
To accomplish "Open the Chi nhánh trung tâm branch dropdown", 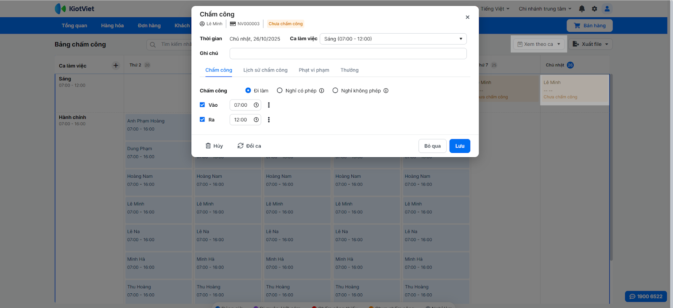I will tap(545, 9).
